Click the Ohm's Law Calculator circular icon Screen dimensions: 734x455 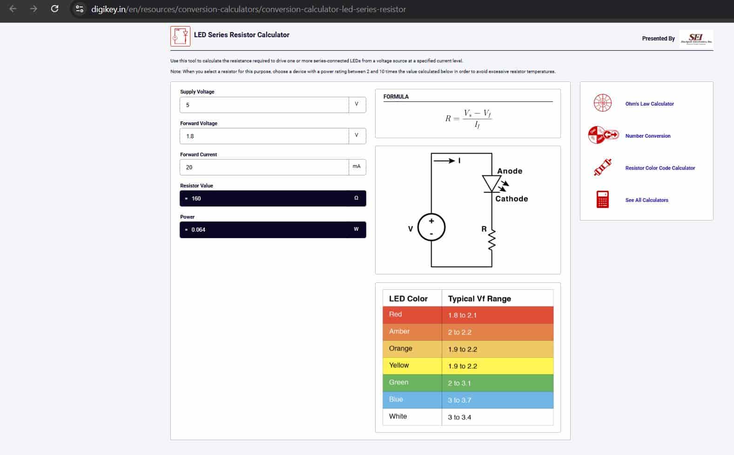603,103
